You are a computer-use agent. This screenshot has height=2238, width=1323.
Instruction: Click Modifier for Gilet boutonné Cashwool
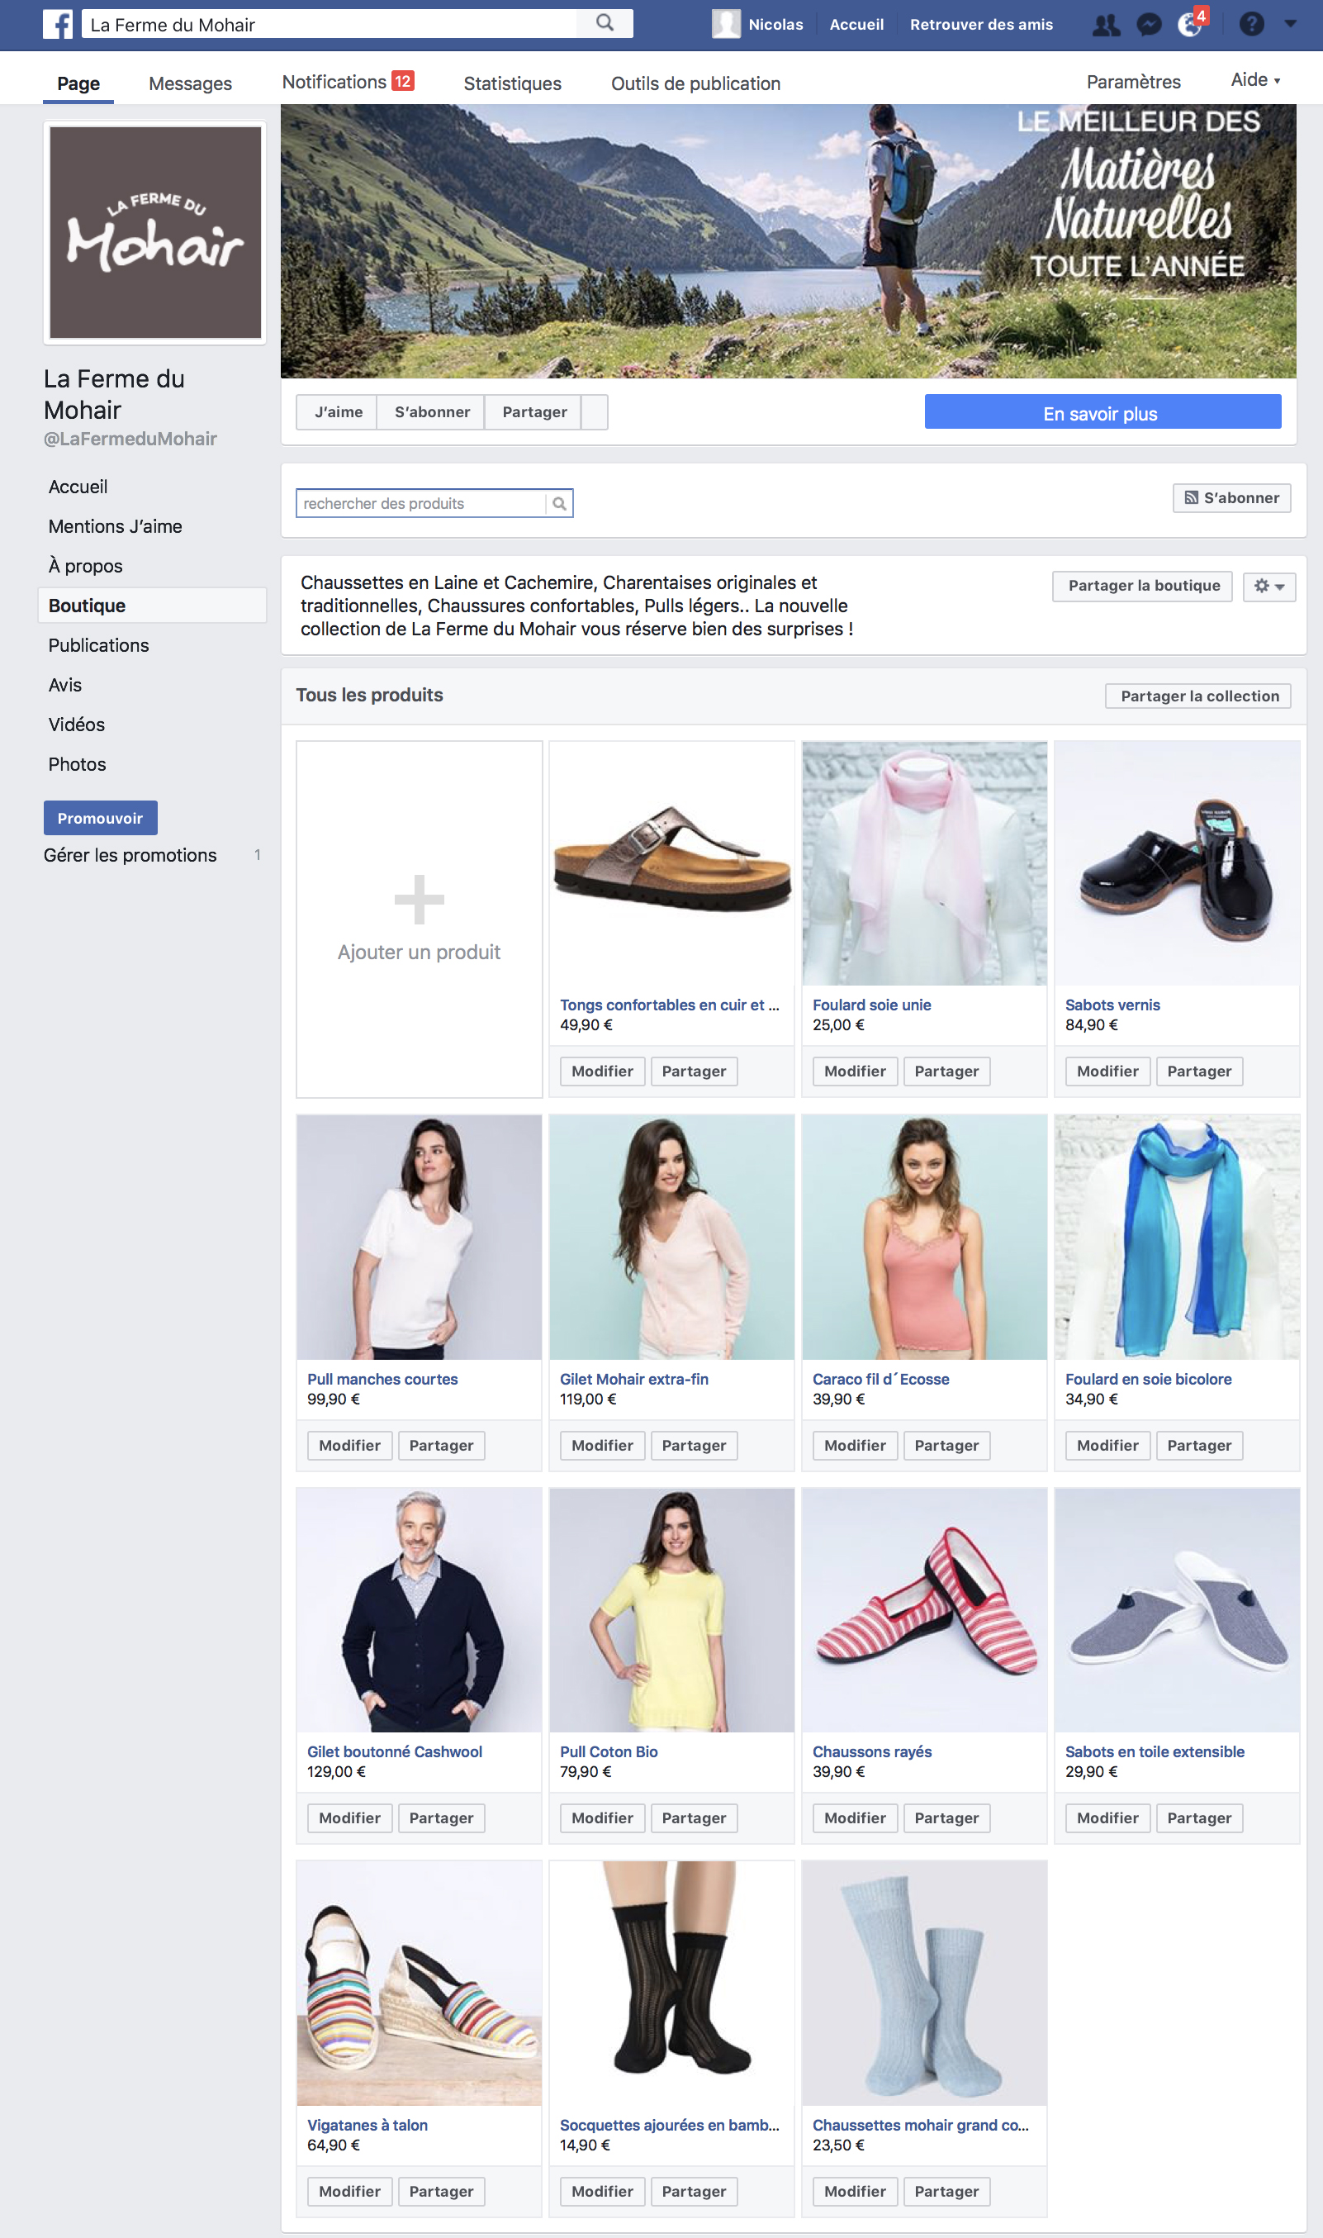click(349, 1819)
